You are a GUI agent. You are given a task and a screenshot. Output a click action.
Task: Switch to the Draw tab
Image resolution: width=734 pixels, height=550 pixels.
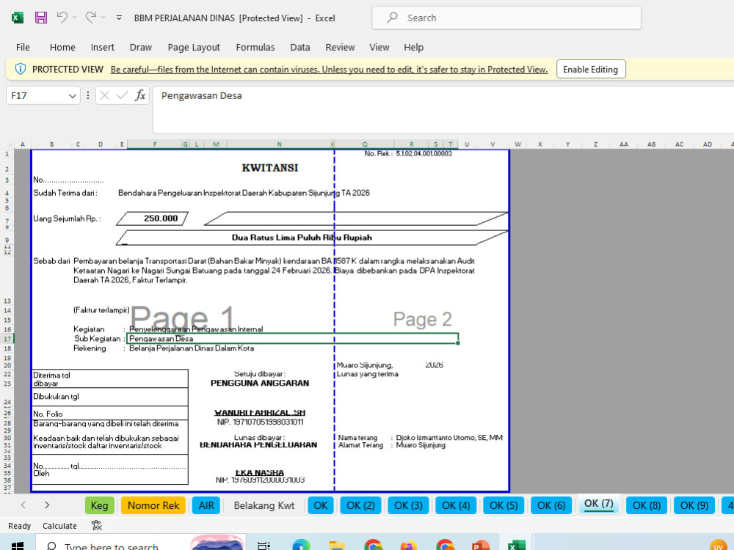tap(140, 47)
